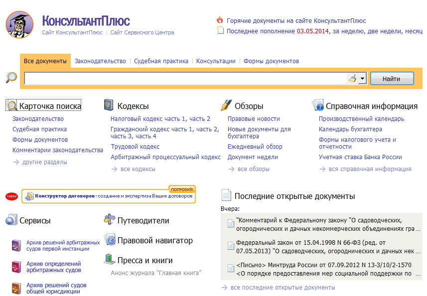
Task: Open the Правовые новости review
Action: pyautogui.click(x=254, y=119)
